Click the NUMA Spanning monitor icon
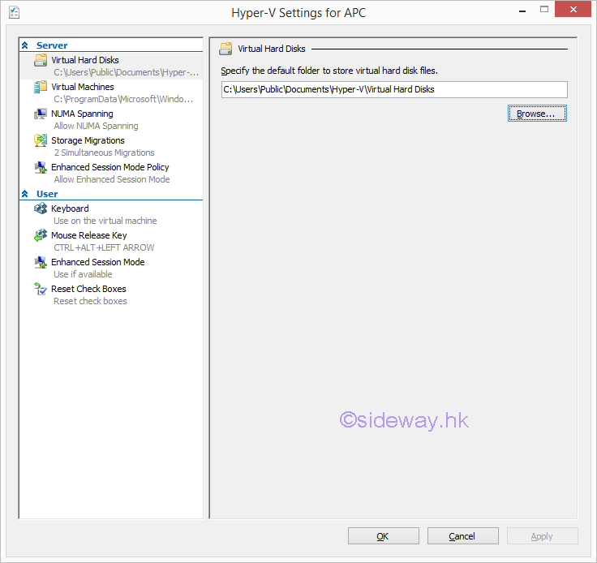597x563 pixels. click(x=41, y=114)
